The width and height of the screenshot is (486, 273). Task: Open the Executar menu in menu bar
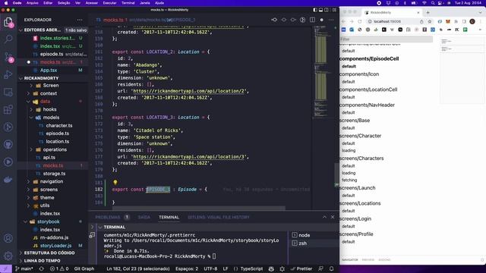pos(109,3)
